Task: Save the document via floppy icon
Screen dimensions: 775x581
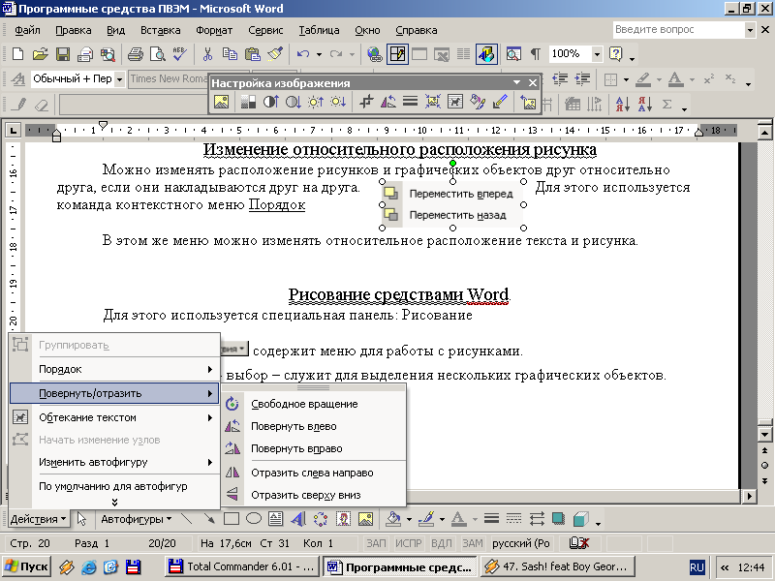Action: pos(63,54)
